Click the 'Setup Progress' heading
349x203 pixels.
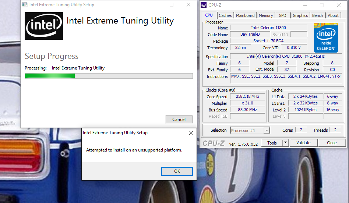point(52,56)
